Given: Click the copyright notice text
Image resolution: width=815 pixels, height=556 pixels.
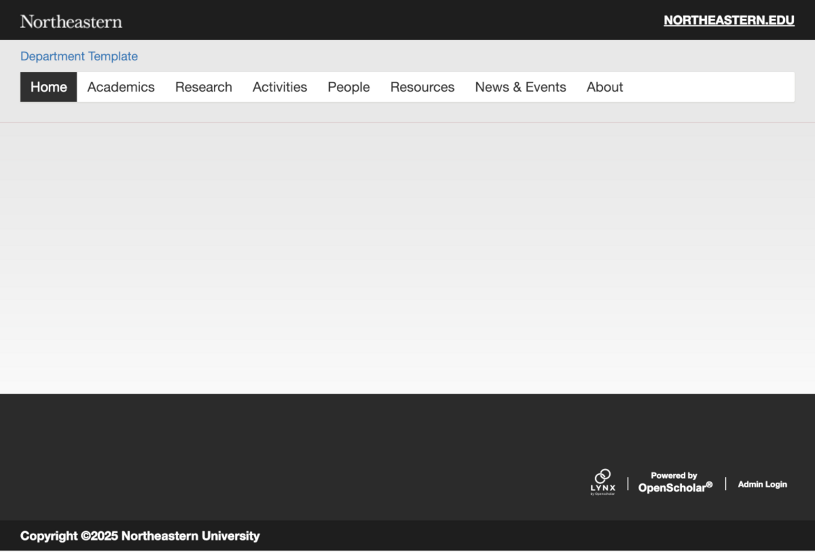Looking at the screenshot, I should coord(139,536).
